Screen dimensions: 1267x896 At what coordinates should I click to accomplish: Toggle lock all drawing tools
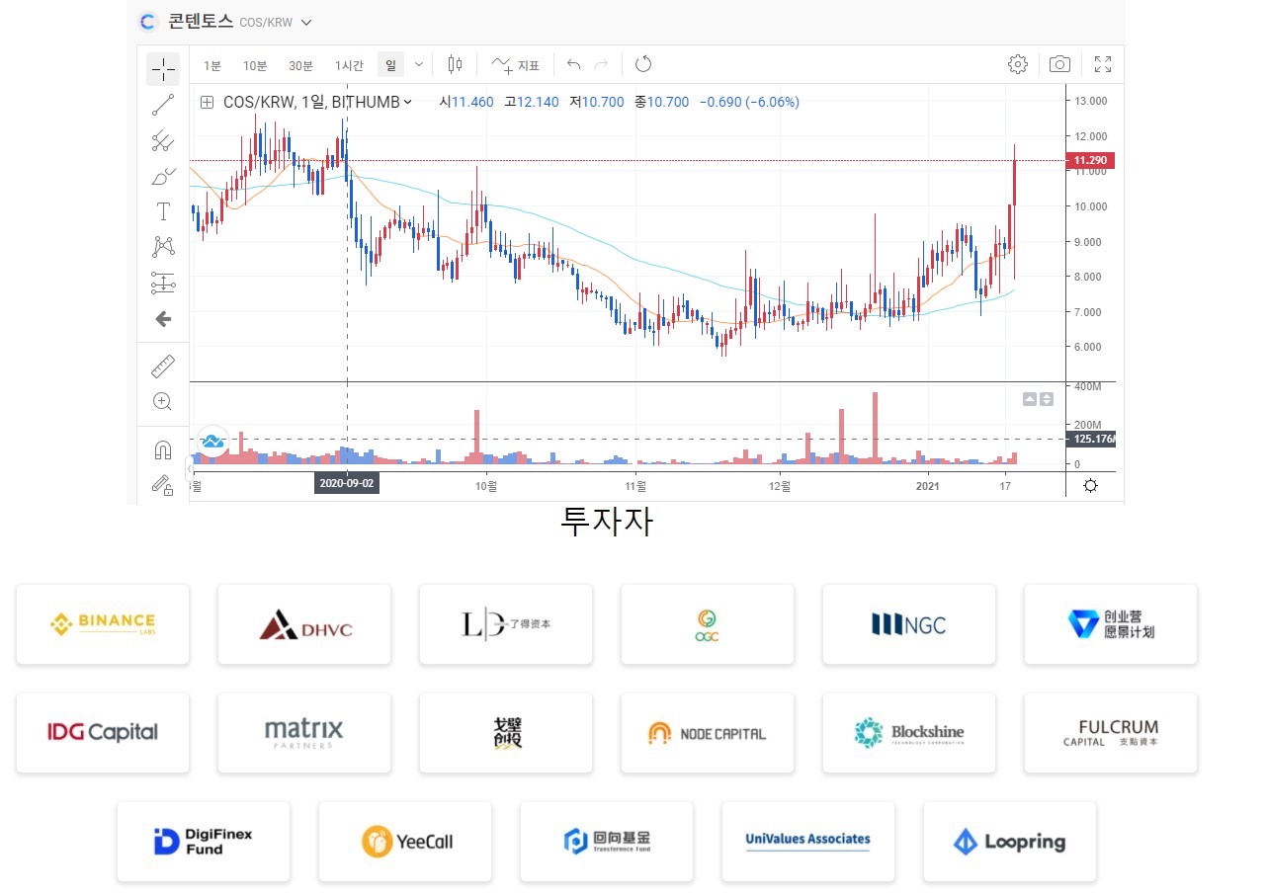click(163, 484)
